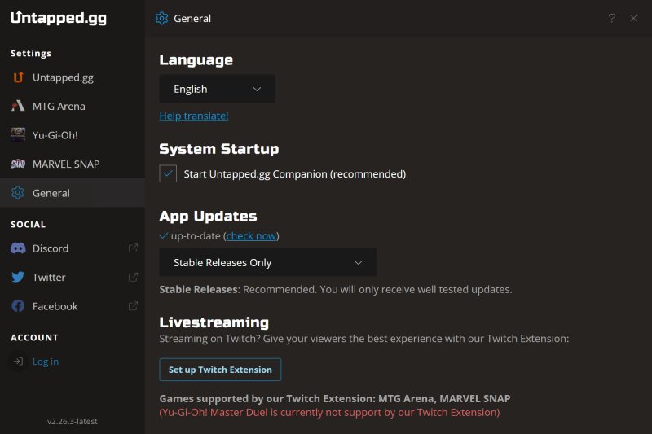Screen dimensions: 652x434
Task: Open MARVEL SNAP settings icon
Action: 18,164
